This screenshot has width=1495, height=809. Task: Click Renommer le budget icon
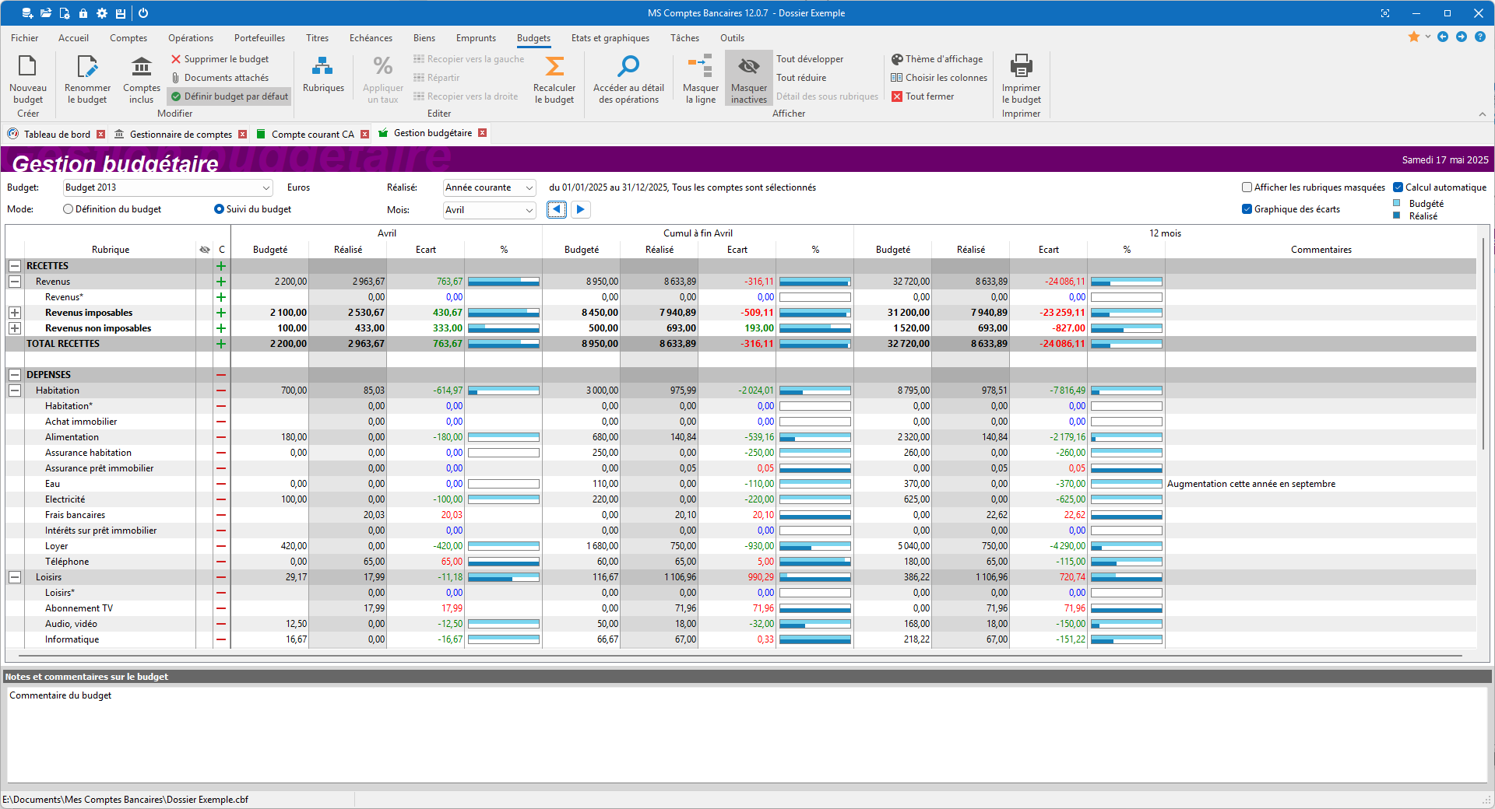(x=87, y=67)
